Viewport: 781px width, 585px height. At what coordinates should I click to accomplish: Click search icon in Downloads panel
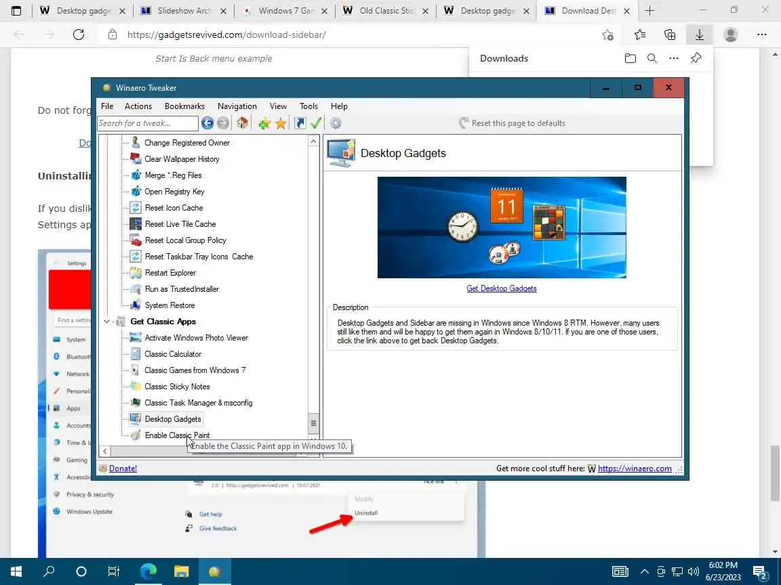coord(652,58)
